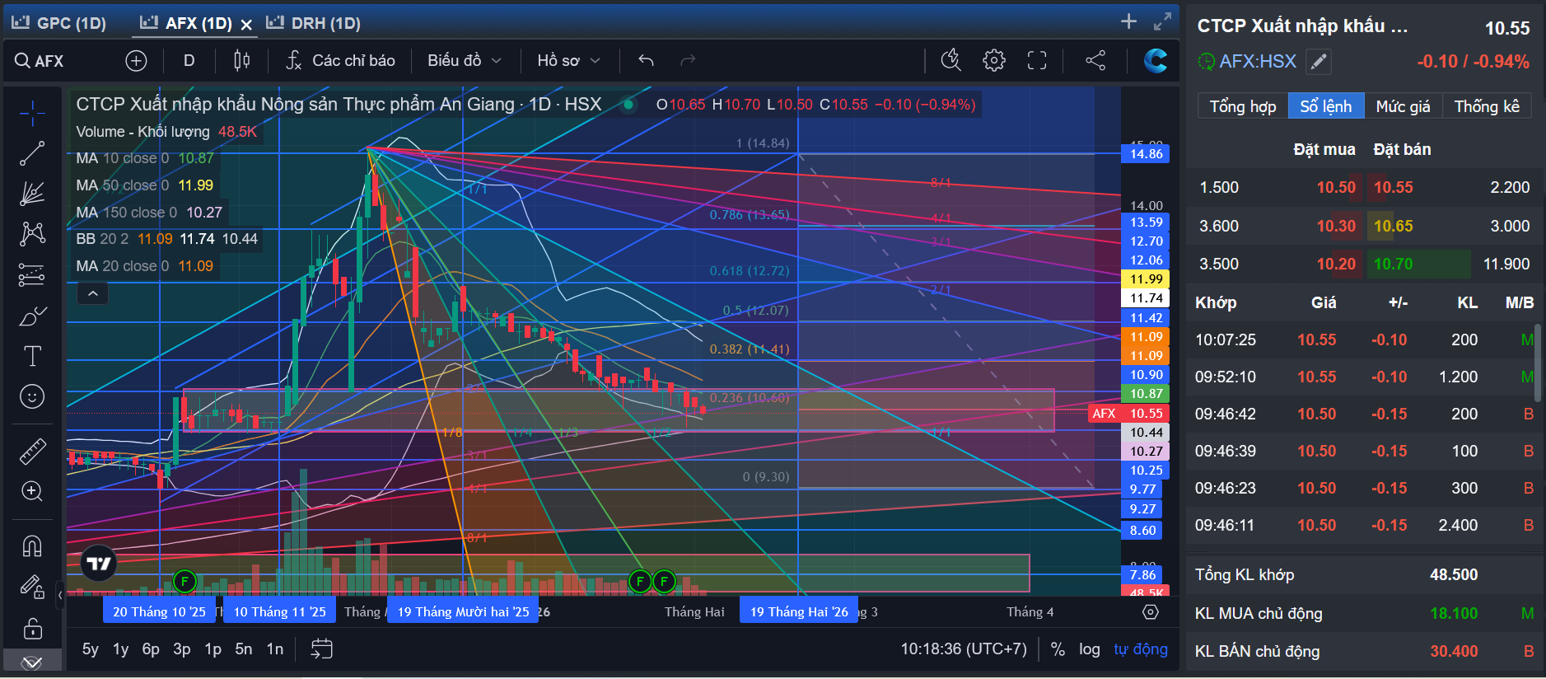Set the 6p time range

(151, 649)
